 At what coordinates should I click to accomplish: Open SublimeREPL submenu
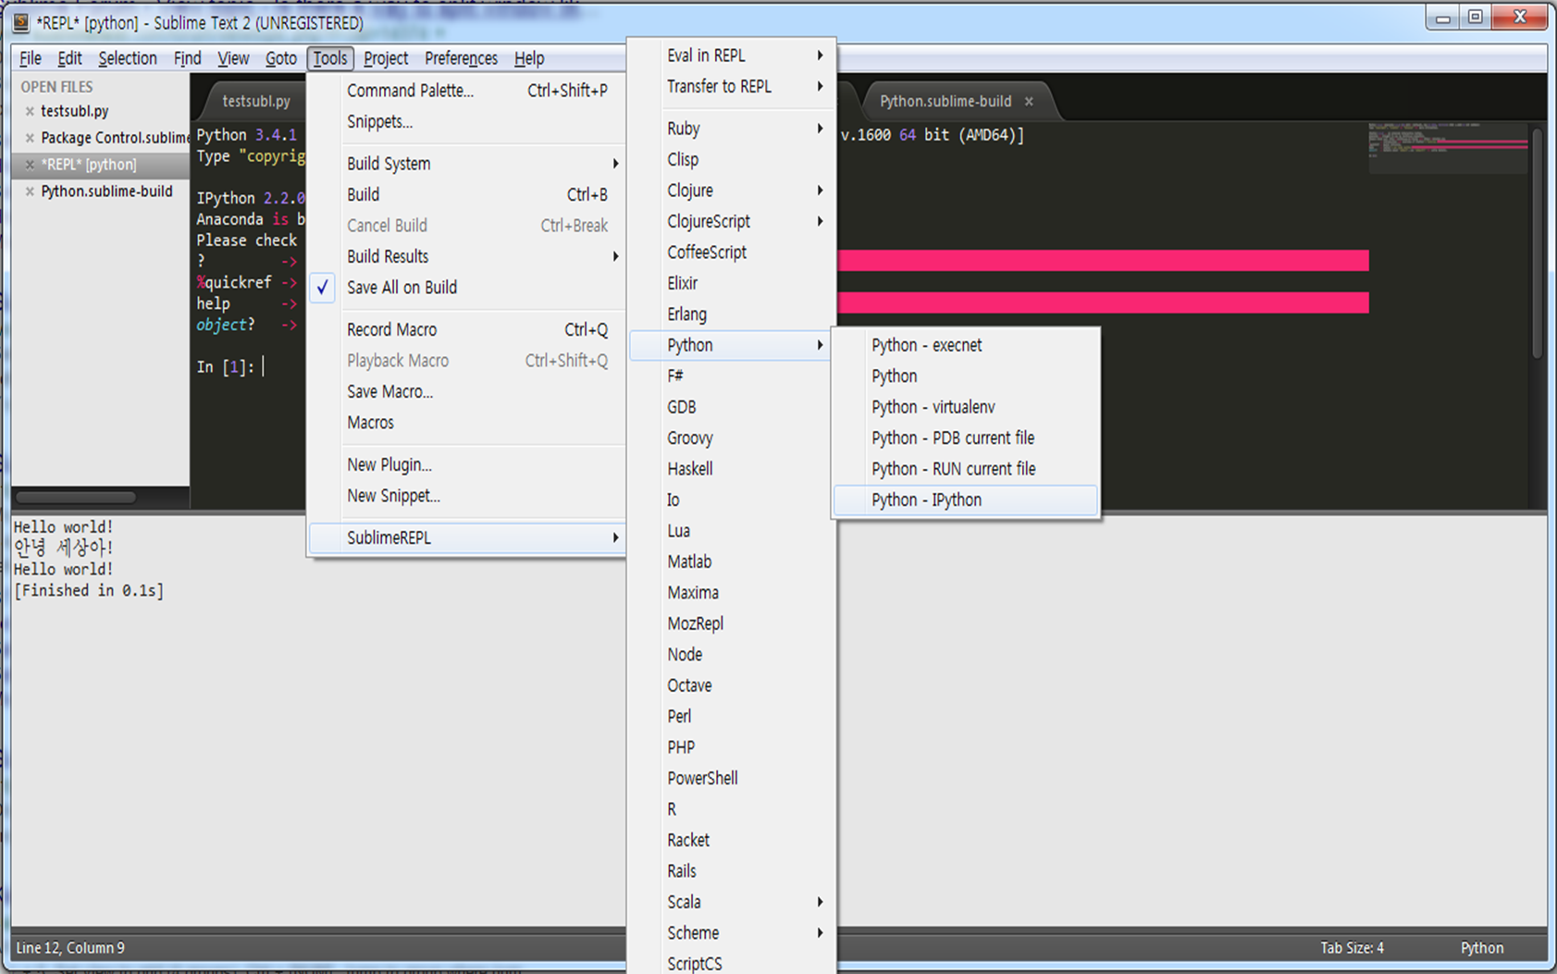(x=467, y=538)
